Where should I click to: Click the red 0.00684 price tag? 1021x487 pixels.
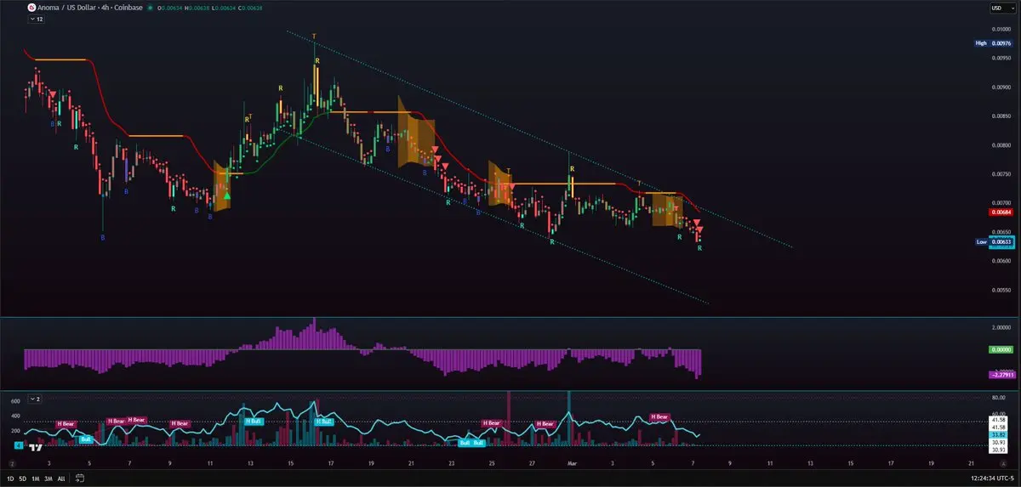tap(1000, 212)
